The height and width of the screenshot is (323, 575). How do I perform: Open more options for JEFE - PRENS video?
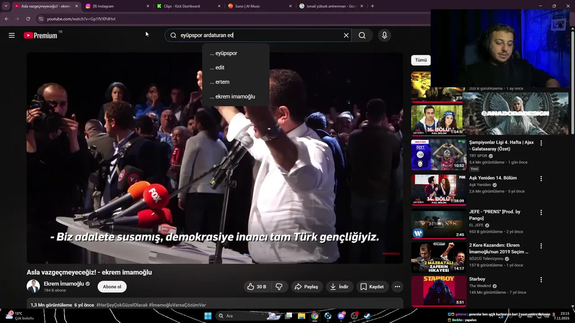click(x=541, y=212)
